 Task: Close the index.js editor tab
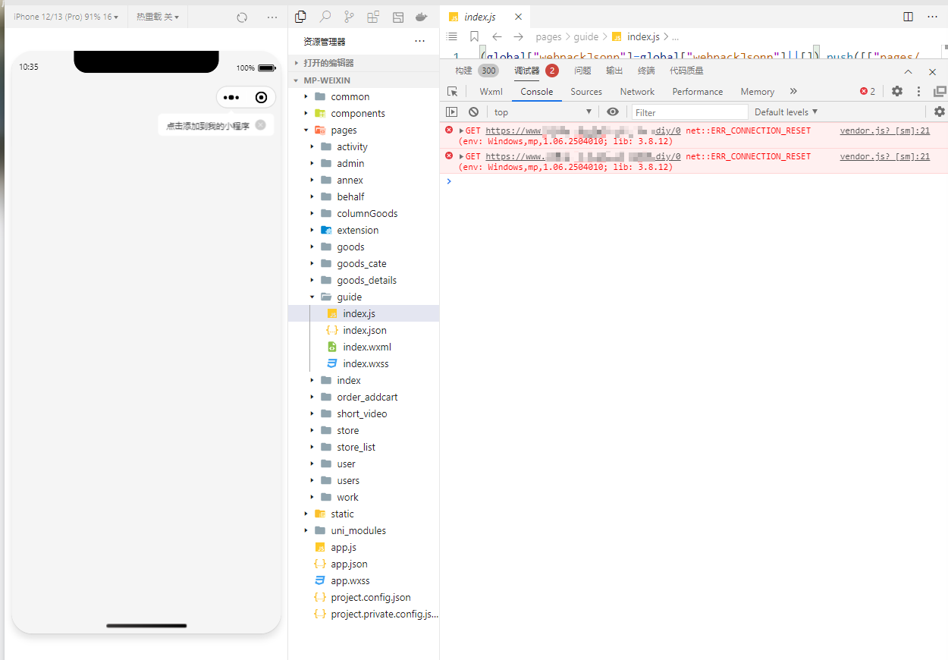518,17
